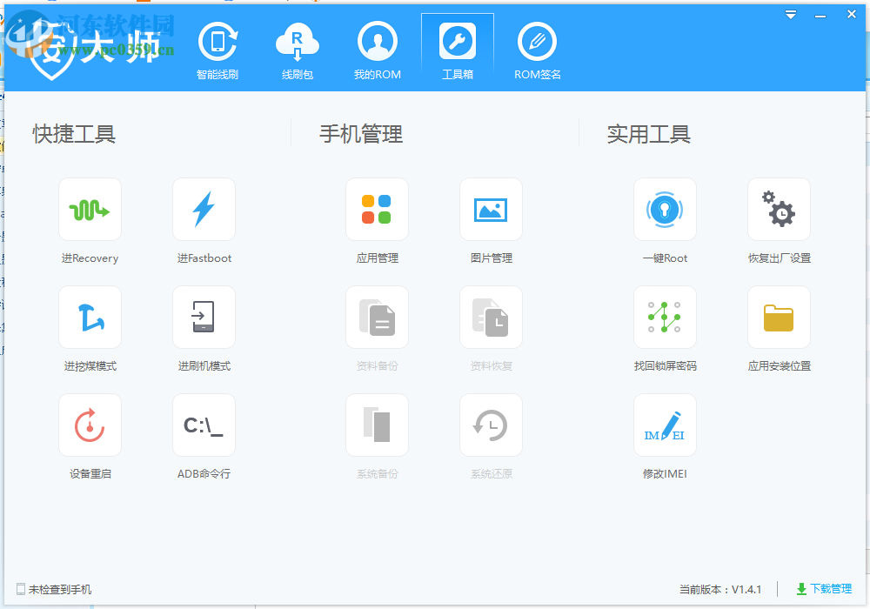Open 进刷机模式 tool

204,317
